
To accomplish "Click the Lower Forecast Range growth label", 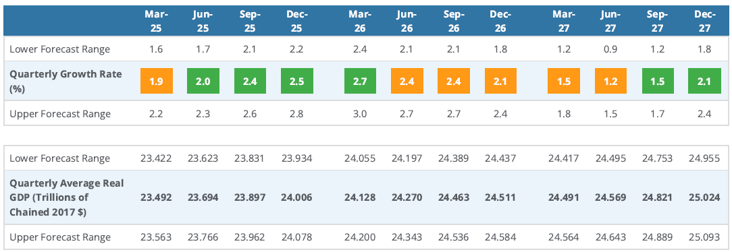I will (x=59, y=49).
